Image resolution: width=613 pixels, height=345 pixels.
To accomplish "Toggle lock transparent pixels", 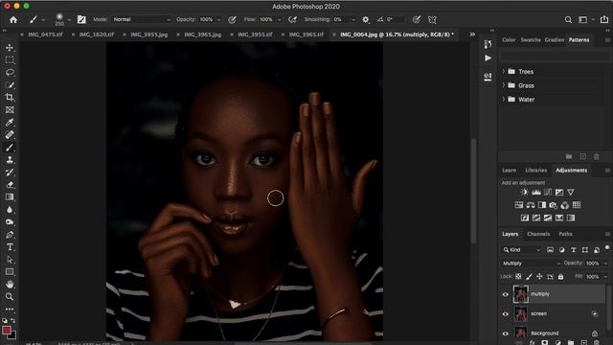I will click(518, 277).
